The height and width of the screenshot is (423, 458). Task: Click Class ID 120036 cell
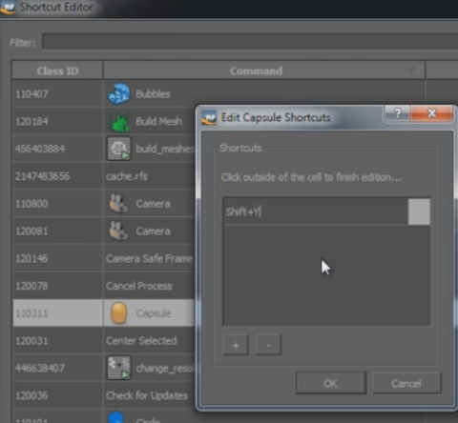click(57, 395)
